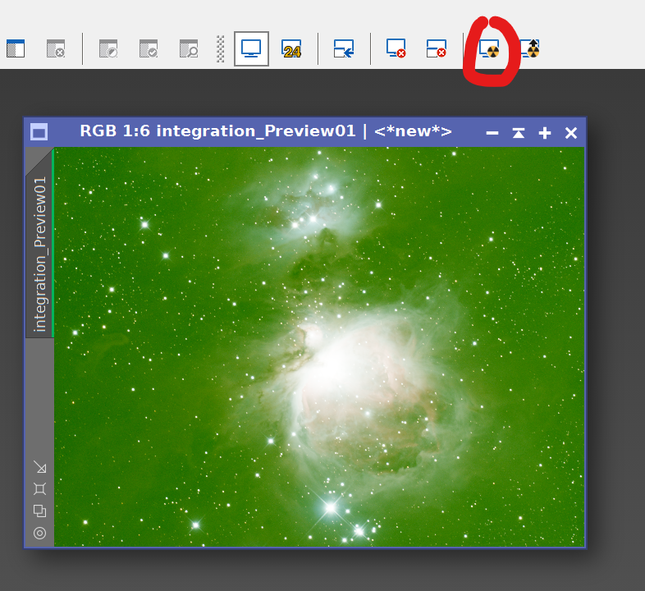Screen dimensions: 645x591
Task: Click the dotted toolbar drag handle
Action: 220,49
